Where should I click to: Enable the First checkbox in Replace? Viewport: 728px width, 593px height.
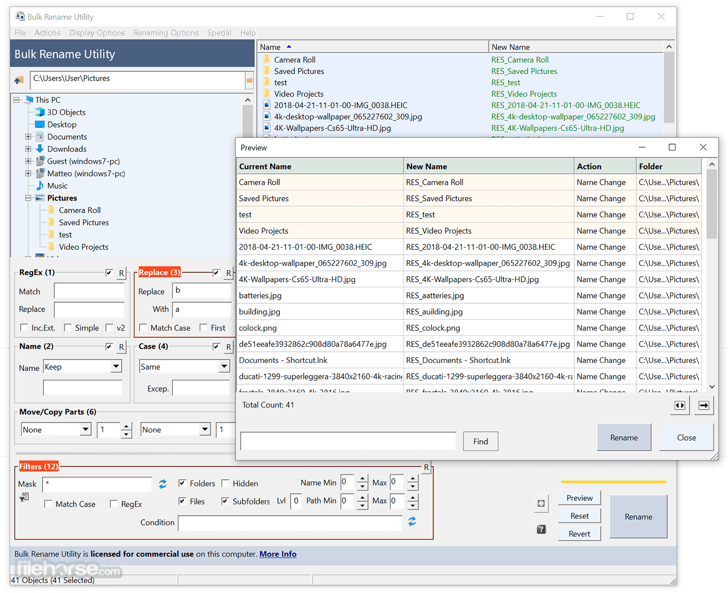(203, 328)
